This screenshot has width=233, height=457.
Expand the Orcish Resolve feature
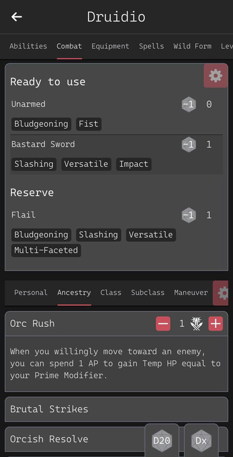pyautogui.click(x=75, y=439)
